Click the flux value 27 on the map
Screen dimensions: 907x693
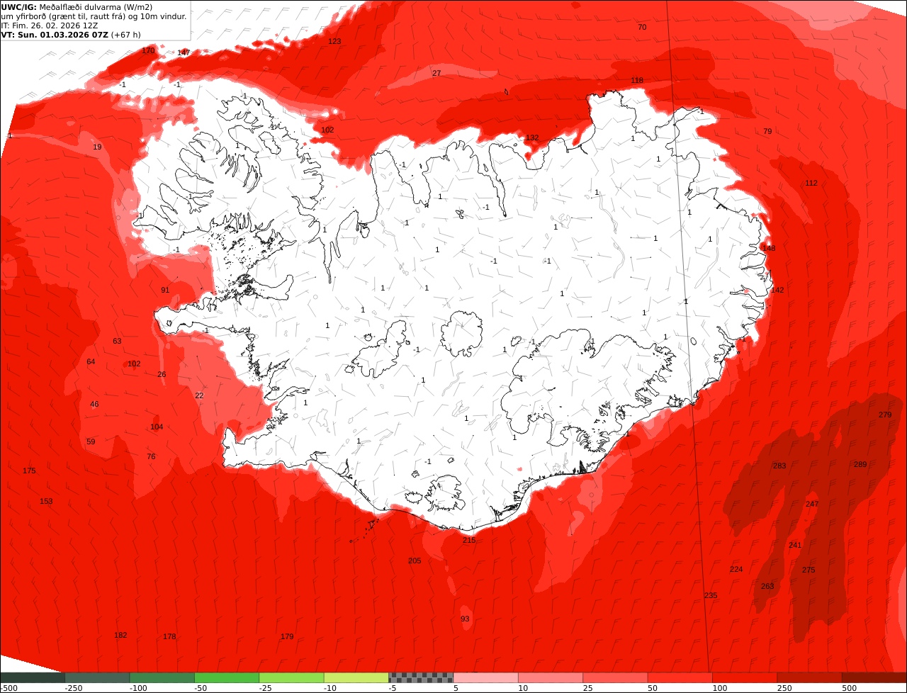point(436,74)
